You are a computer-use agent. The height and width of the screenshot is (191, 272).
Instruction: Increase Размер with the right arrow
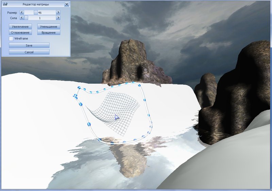click(58, 12)
